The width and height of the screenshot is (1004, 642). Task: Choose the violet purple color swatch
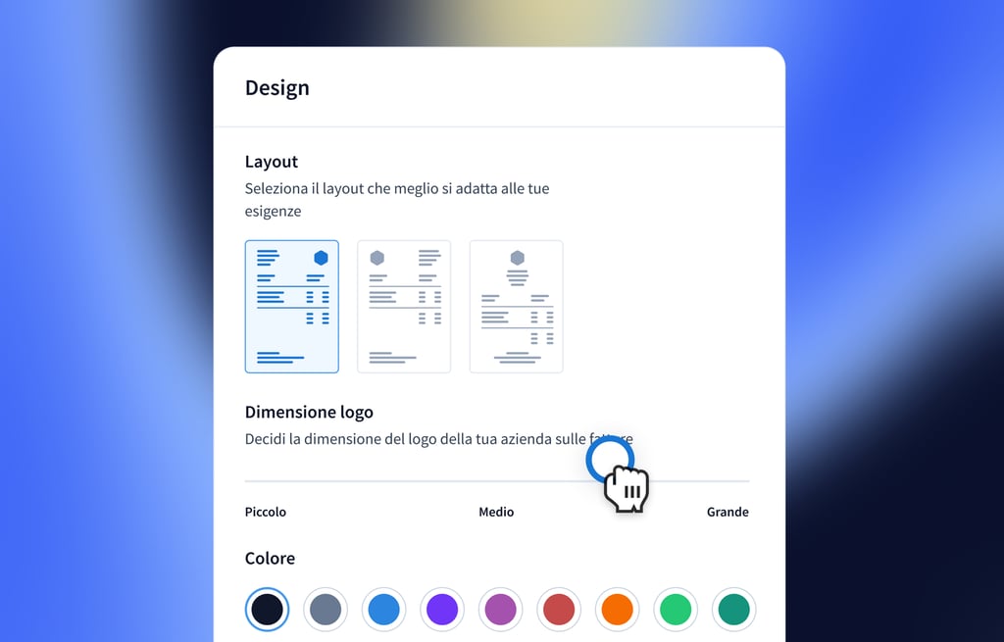click(x=442, y=610)
